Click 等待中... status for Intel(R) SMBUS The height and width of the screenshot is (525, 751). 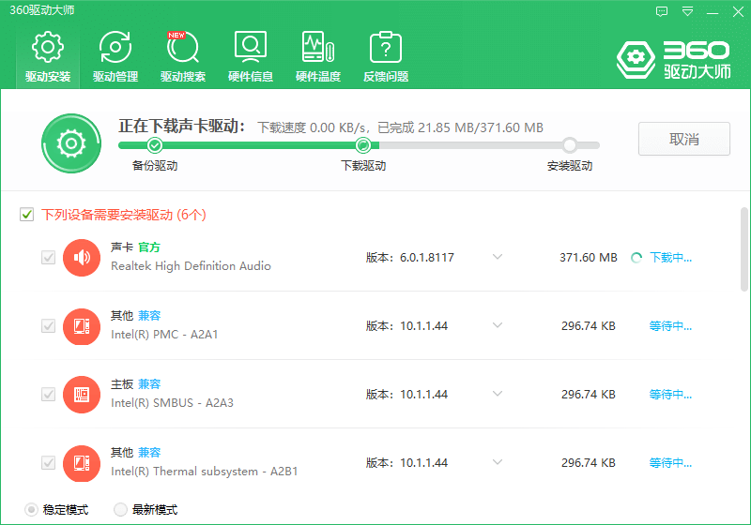pyautogui.click(x=670, y=395)
